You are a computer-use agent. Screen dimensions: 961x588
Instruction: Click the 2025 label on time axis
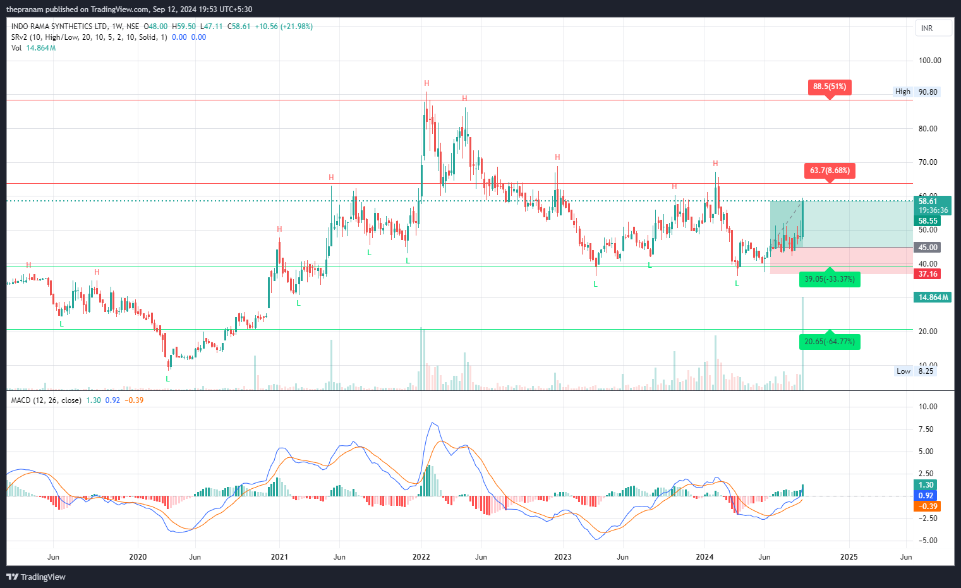click(849, 557)
